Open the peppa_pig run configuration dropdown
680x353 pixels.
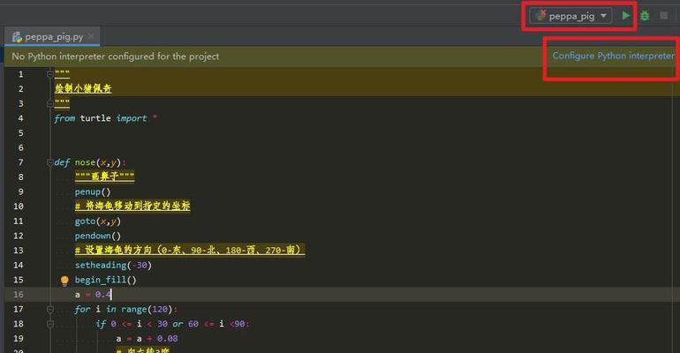click(x=570, y=16)
